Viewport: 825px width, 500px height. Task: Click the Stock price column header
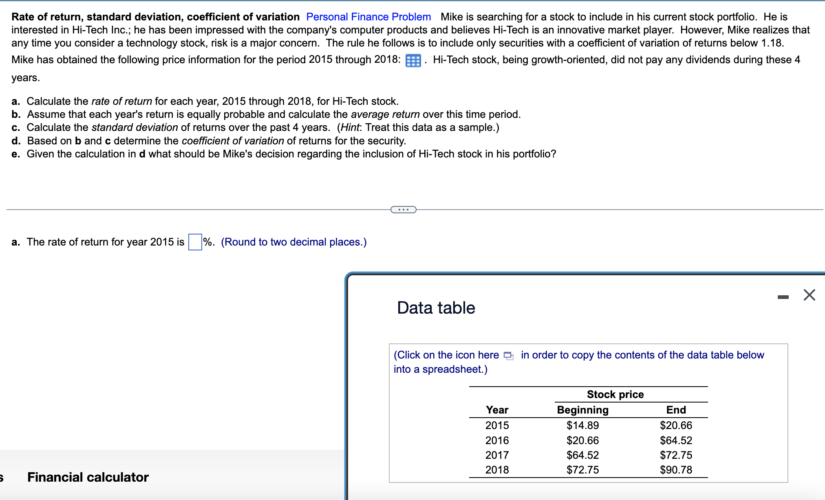click(x=615, y=394)
